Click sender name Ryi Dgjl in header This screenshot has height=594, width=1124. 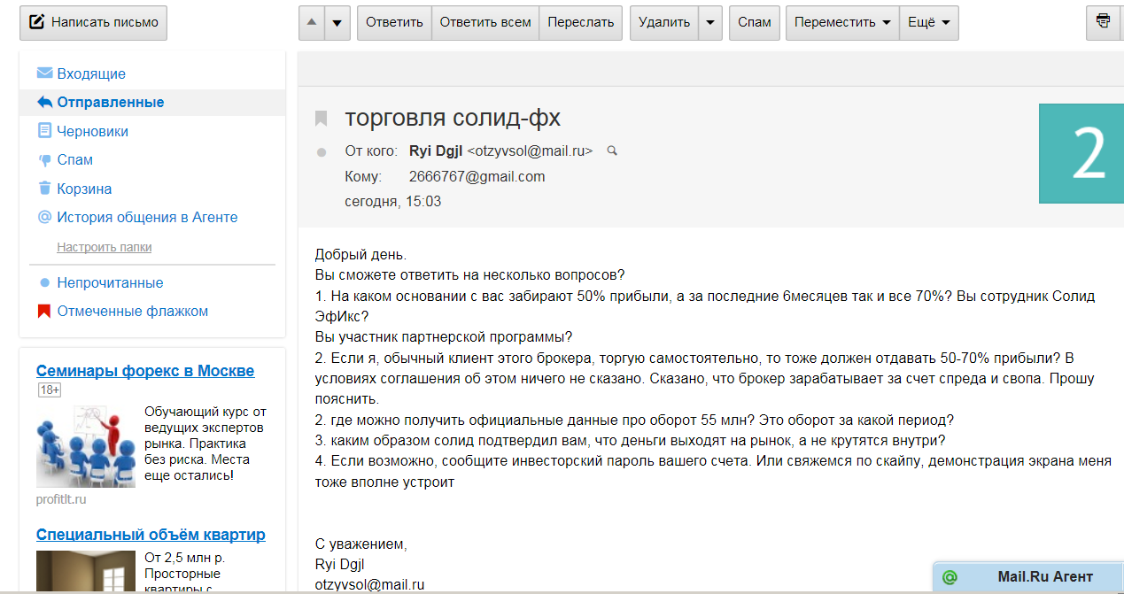[x=436, y=151]
